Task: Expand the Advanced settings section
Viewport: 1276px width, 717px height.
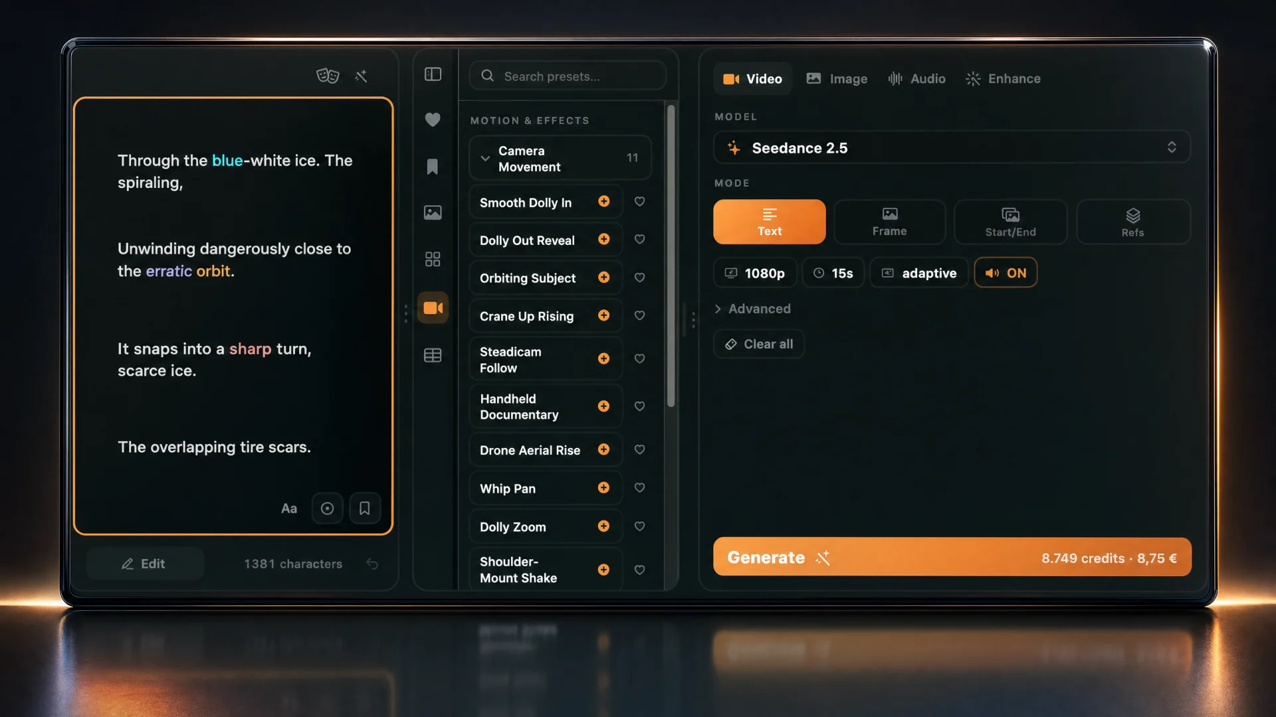Action: coord(753,309)
